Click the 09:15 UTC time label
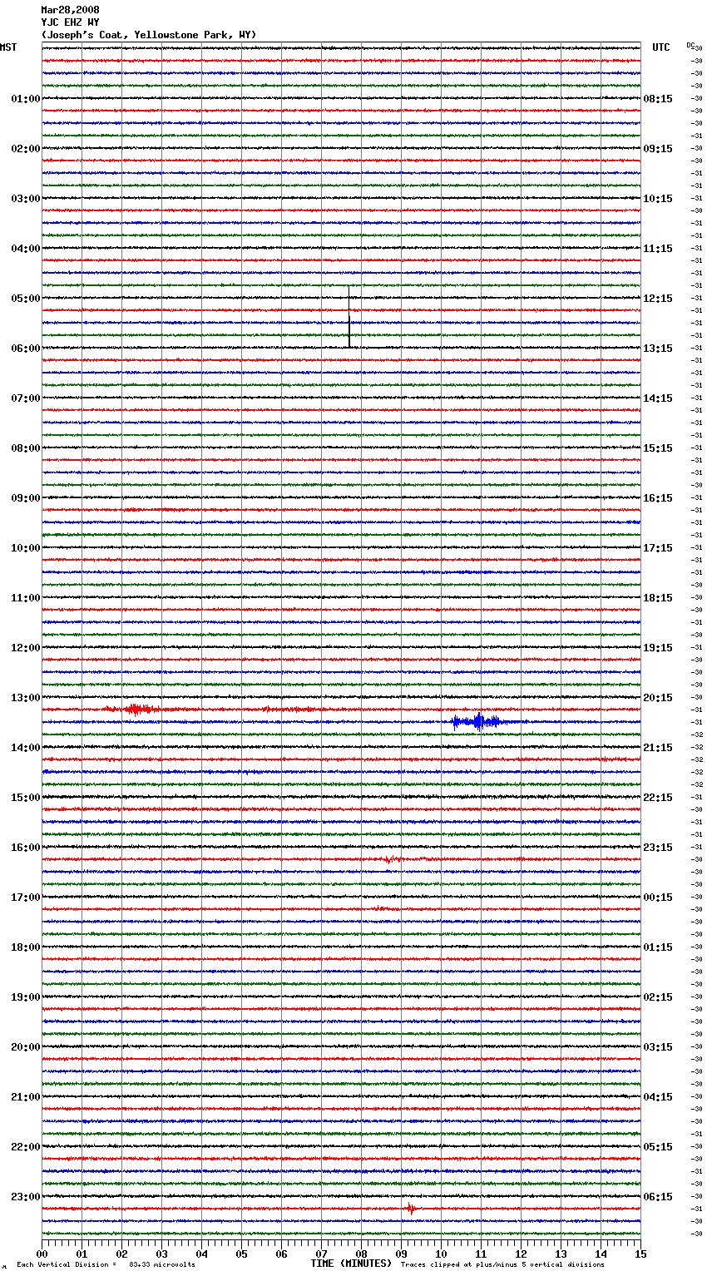This screenshot has height=1276, width=707. [658, 149]
